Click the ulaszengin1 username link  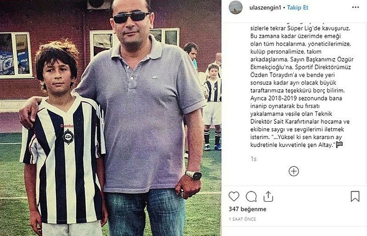(x=265, y=8)
